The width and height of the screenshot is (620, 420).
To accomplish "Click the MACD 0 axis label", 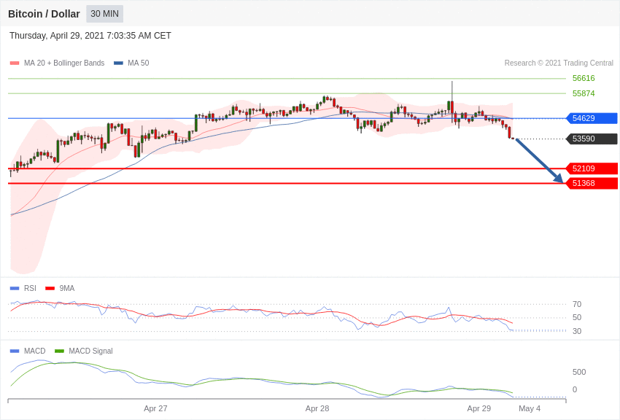I will coord(575,389).
